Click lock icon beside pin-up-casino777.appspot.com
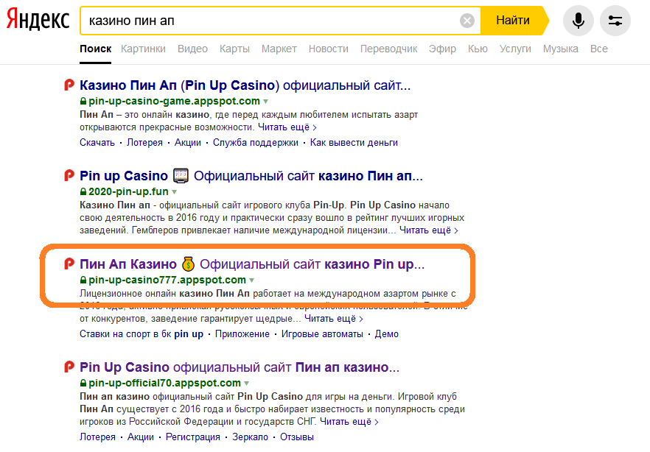The height and width of the screenshot is (452, 650). 83,280
